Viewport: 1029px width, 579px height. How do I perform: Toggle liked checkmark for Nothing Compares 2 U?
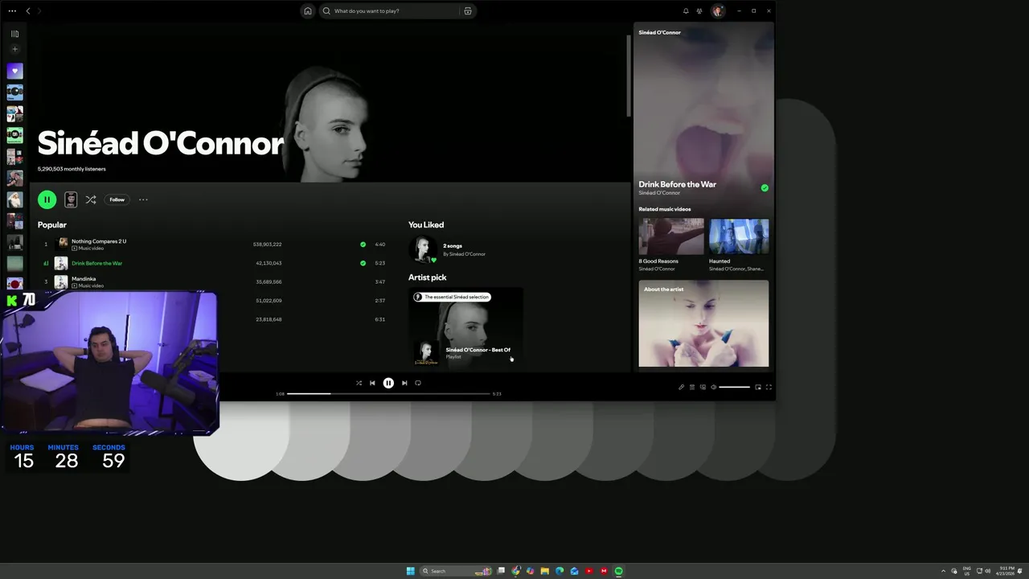pos(363,244)
